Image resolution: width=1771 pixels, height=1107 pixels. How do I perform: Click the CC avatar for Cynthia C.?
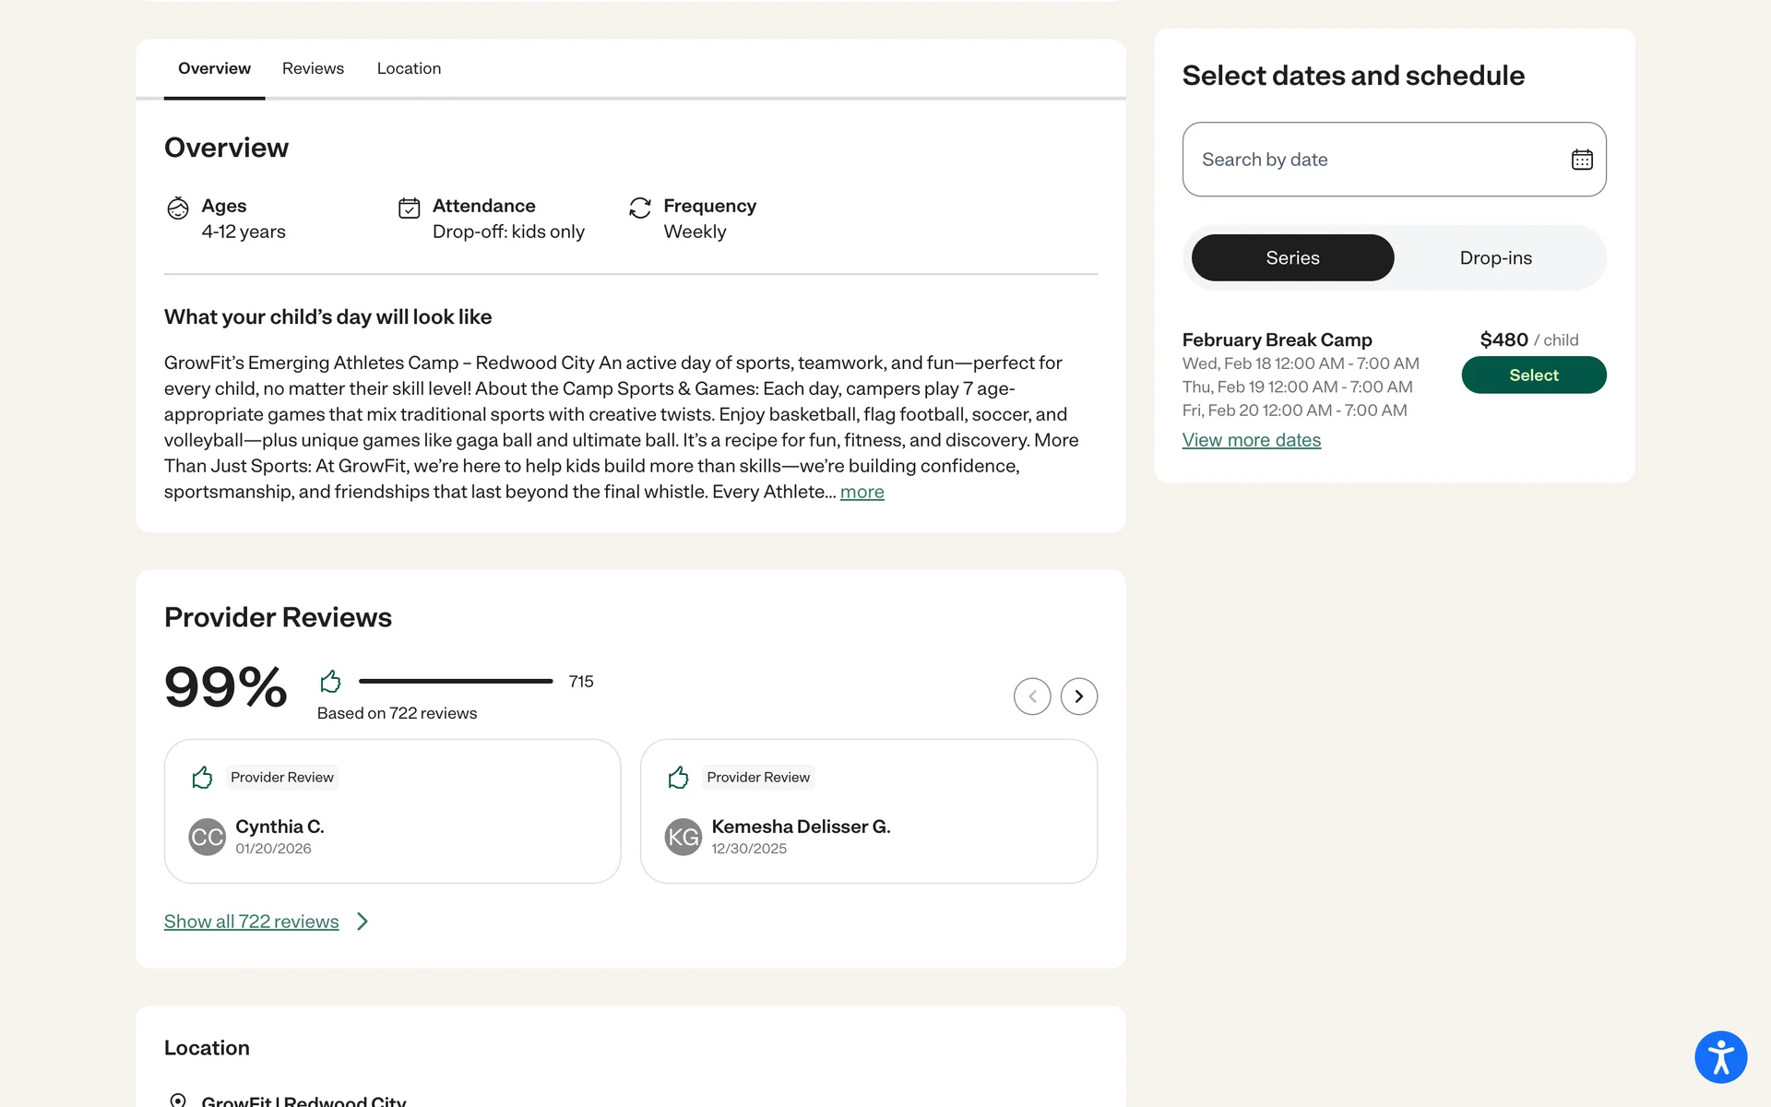pos(207,837)
